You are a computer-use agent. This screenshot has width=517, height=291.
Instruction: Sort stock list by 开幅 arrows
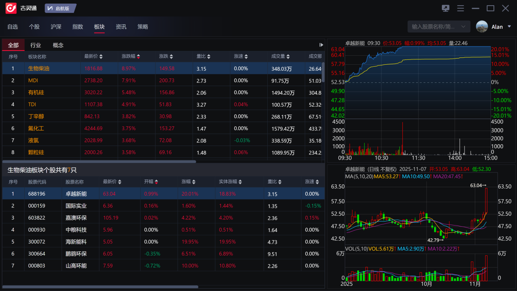click(x=156, y=182)
